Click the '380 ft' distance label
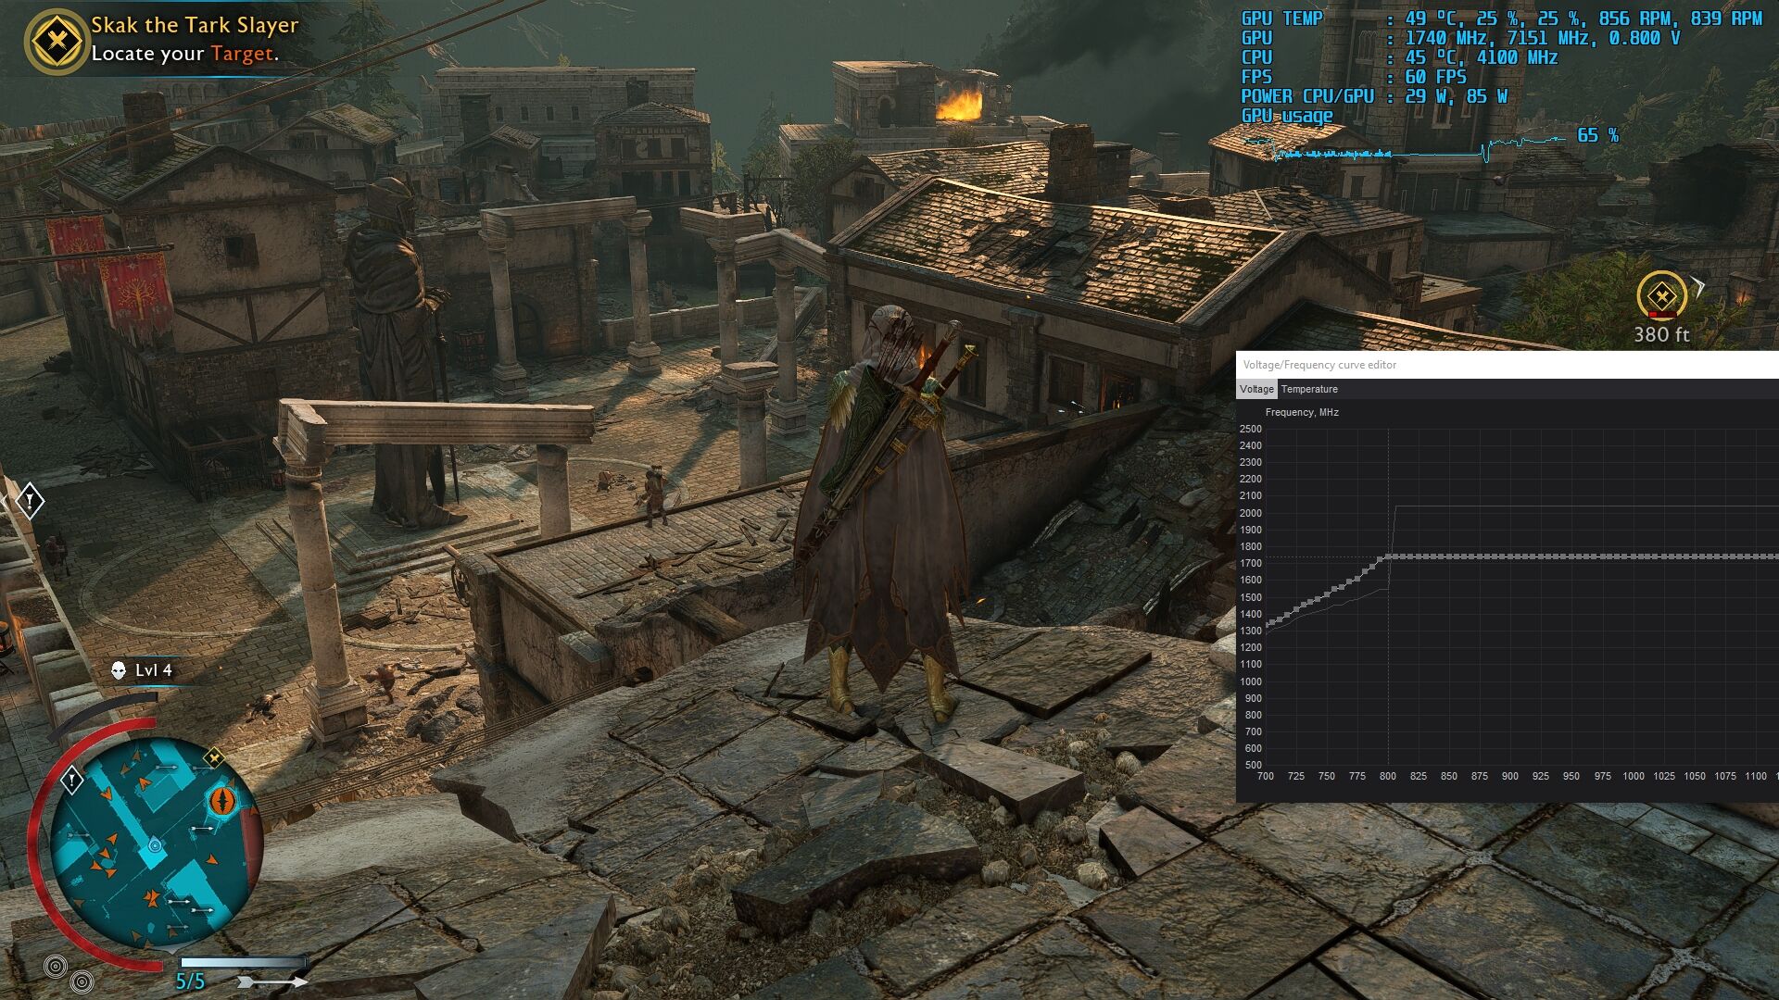This screenshot has height=1000, width=1779. point(1661,334)
